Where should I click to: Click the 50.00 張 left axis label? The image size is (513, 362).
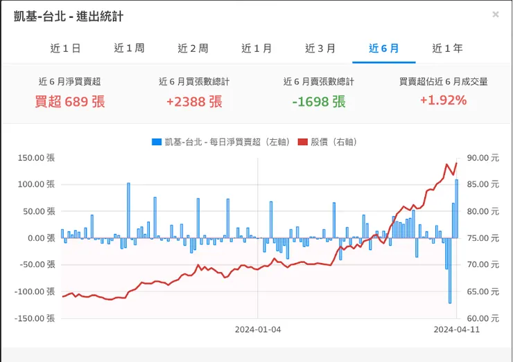pyautogui.click(x=39, y=211)
